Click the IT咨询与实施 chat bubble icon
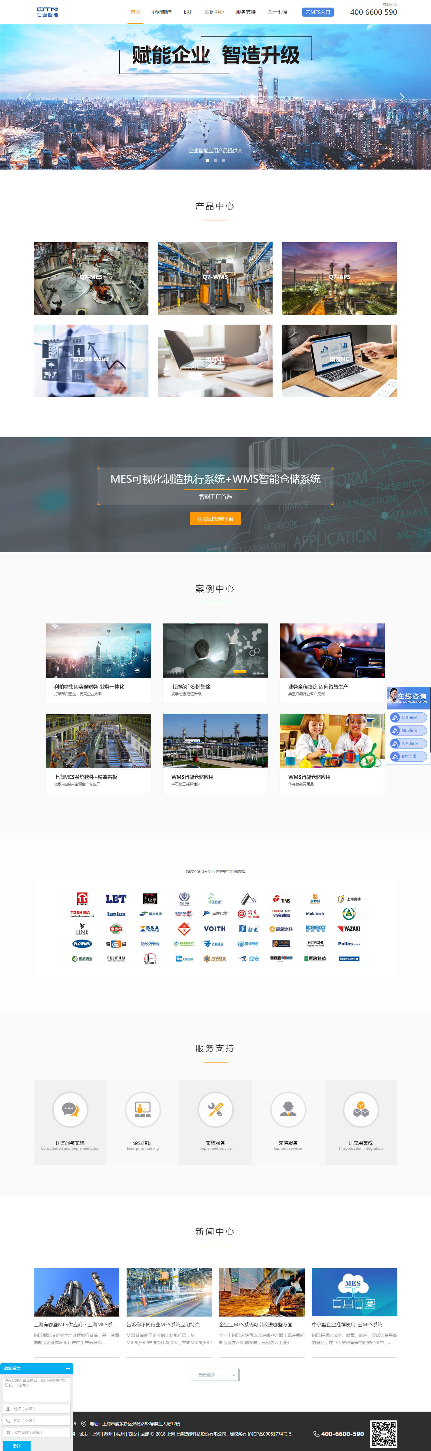 point(70,1109)
